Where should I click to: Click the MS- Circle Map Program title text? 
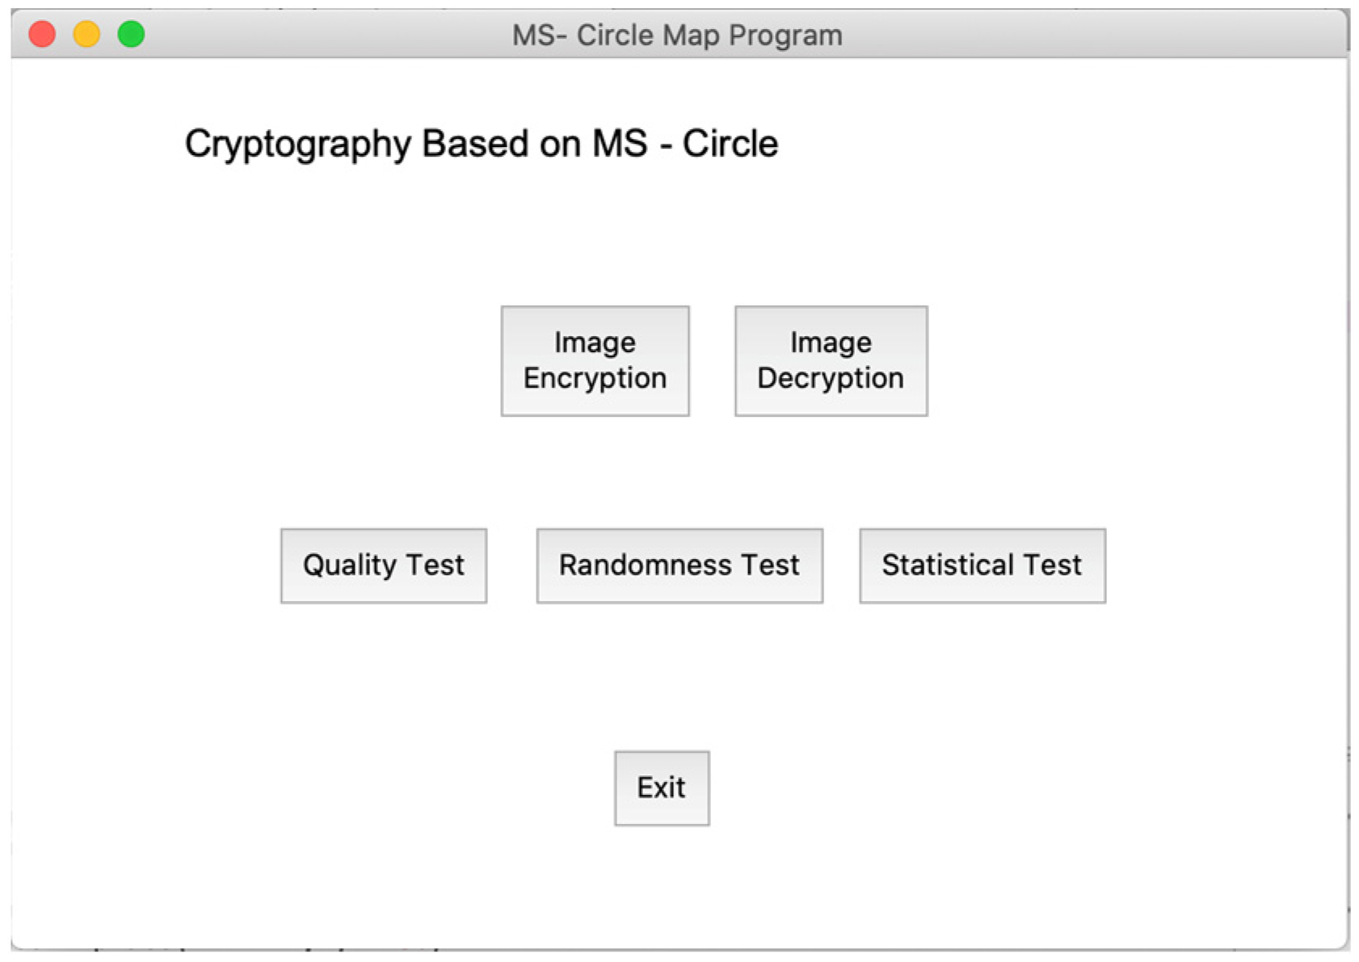click(677, 36)
